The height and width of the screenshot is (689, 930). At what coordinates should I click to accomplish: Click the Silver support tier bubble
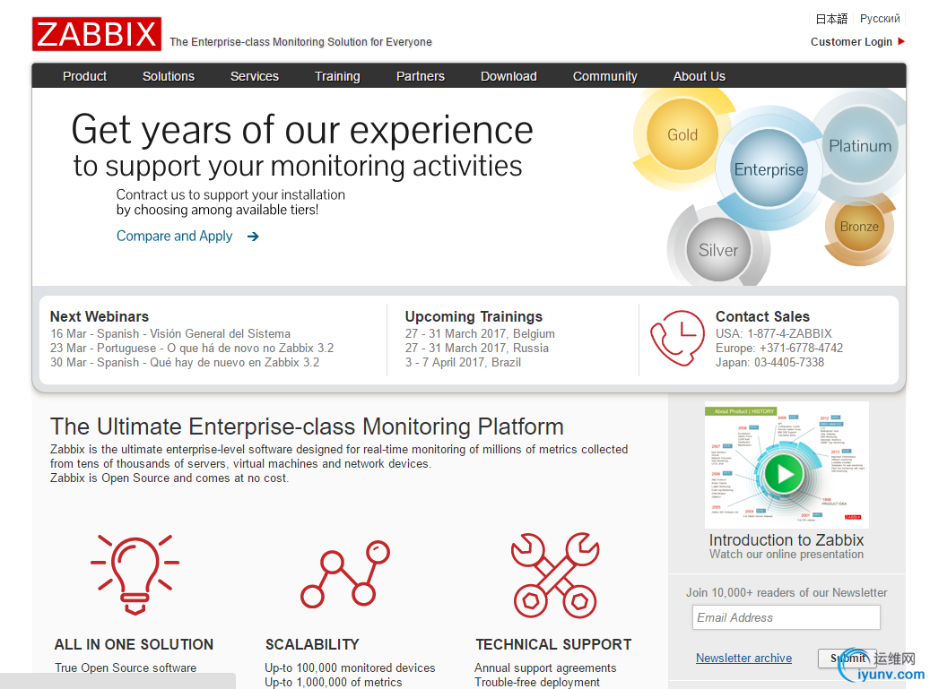pos(718,250)
